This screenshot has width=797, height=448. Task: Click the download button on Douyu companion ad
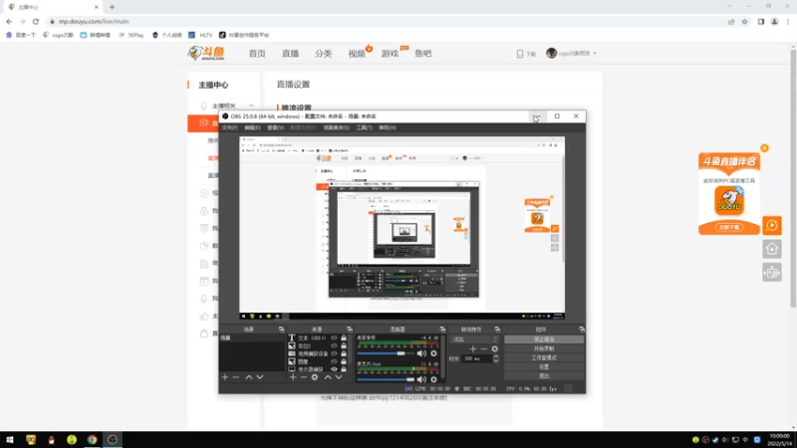[729, 227]
